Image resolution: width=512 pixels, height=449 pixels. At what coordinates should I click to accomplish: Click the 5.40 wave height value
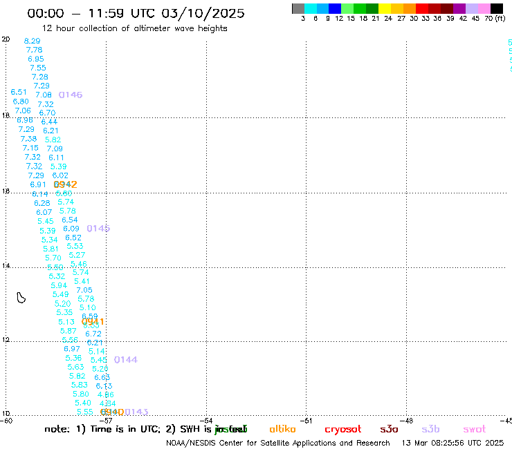point(83,403)
